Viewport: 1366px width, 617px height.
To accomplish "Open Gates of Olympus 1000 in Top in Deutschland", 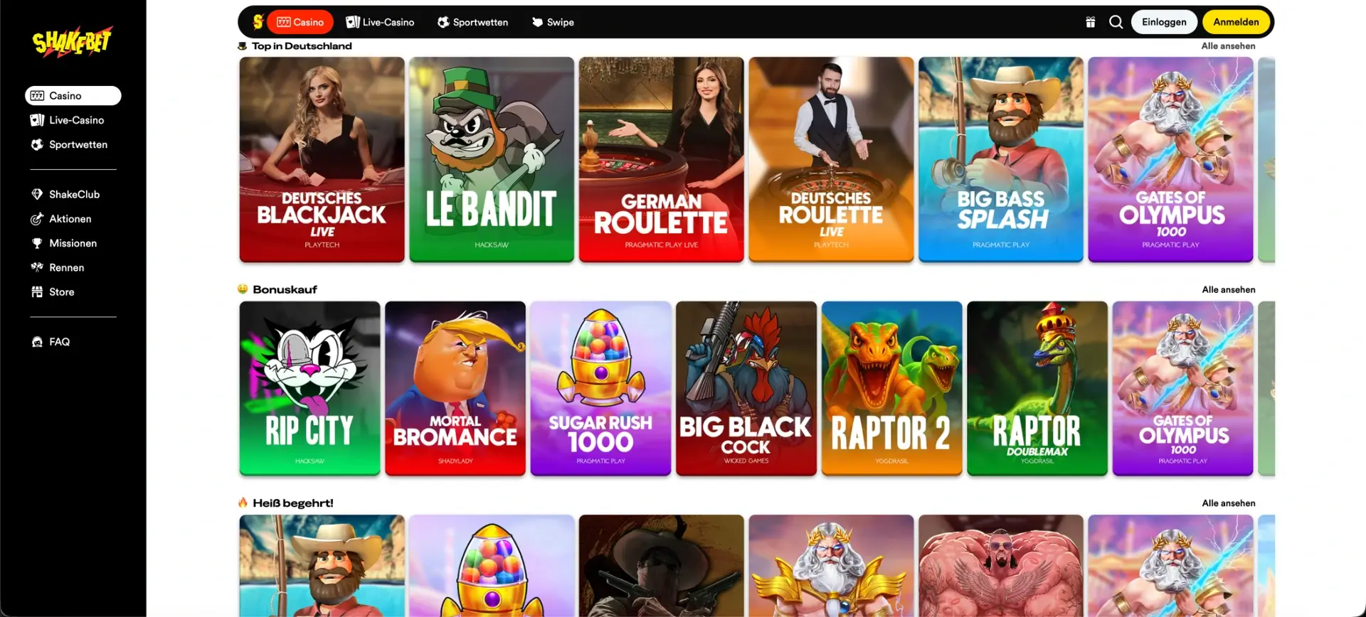I will (1170, 160).
